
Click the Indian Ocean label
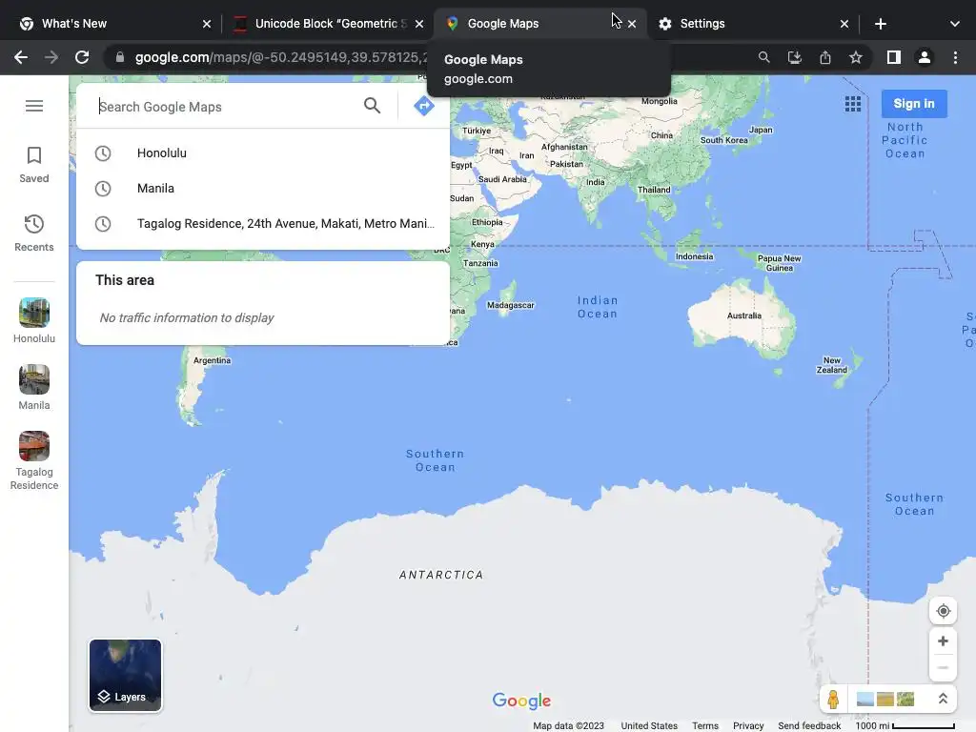point(598,307)
